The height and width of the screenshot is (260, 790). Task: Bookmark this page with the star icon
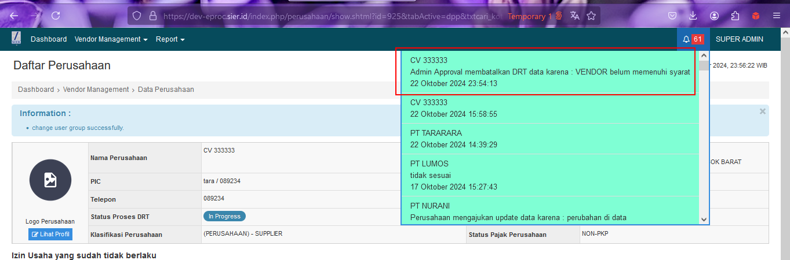[x=591, y=16]
